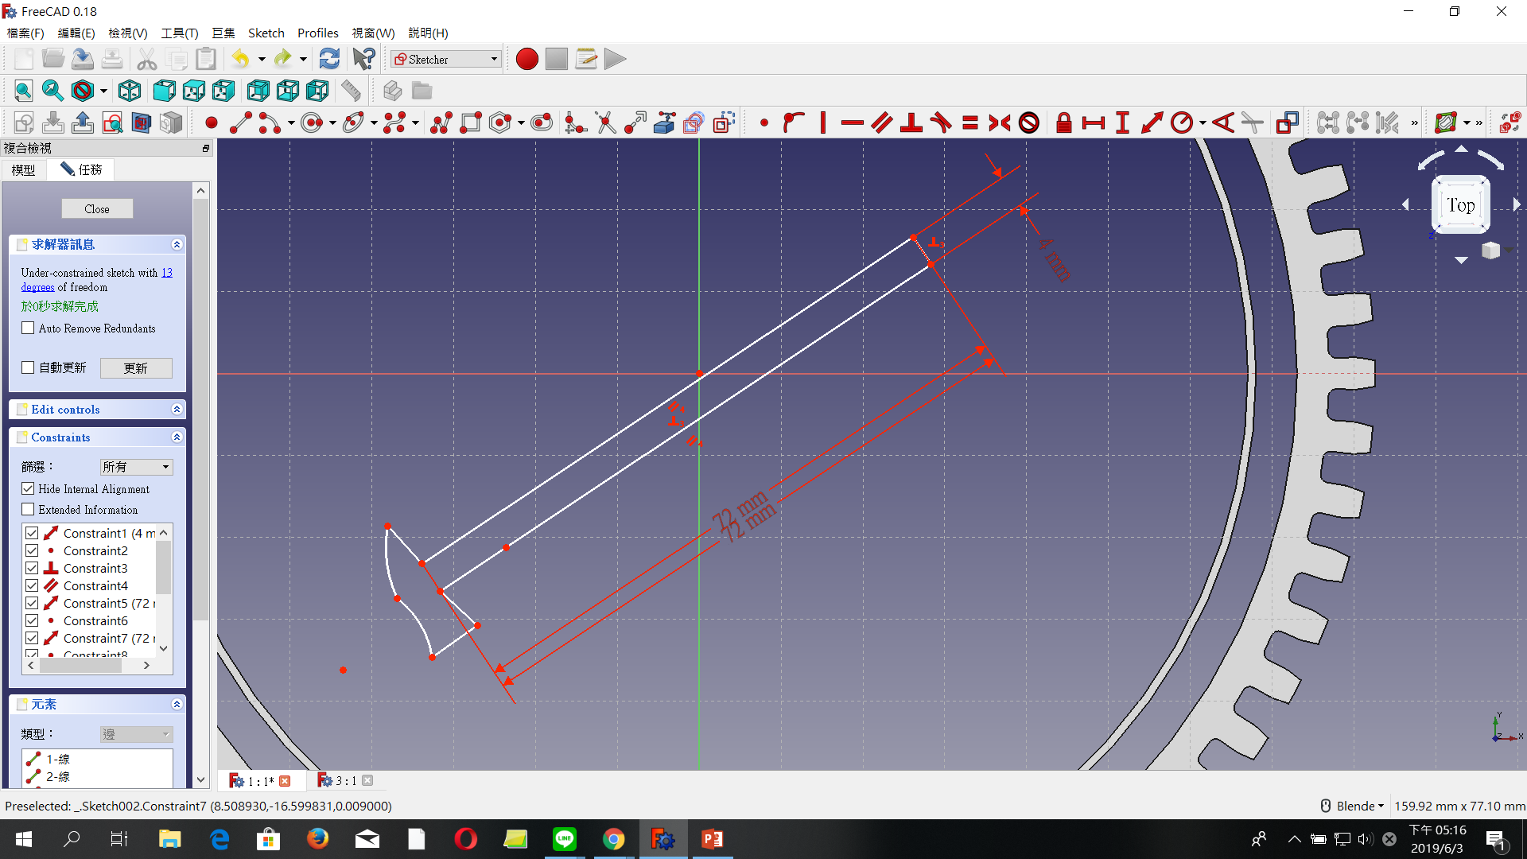Collapse the Edit controls section
1527x859 pixels.
[x=177, y=409]
